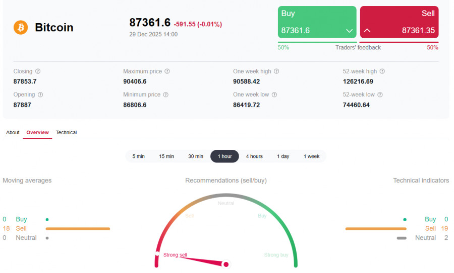This screenshot has width=454, height=273.
Task: Click the Bitcoin logo icon
Action: point(21,28)
